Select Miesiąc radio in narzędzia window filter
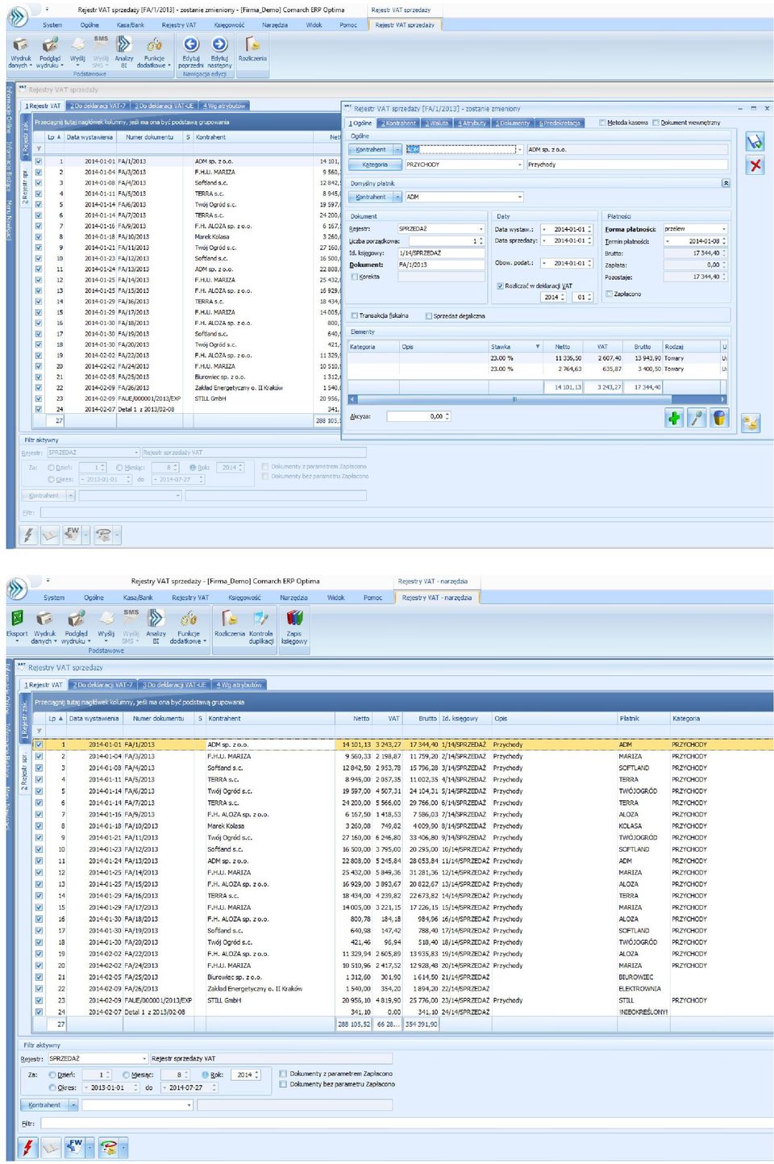 [x=127, y=1074]
